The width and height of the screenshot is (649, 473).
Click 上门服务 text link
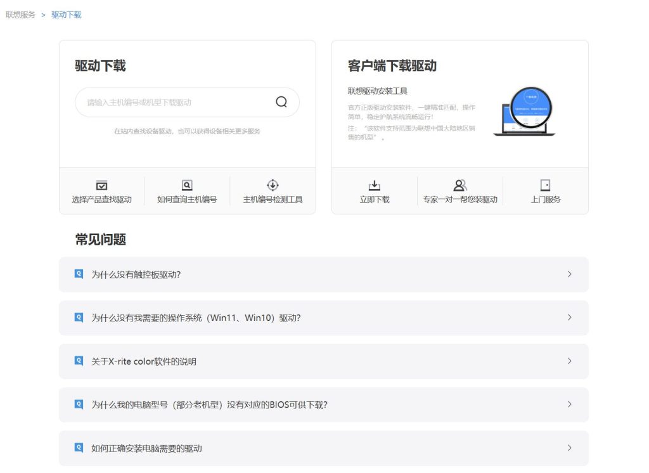(546, 200)
